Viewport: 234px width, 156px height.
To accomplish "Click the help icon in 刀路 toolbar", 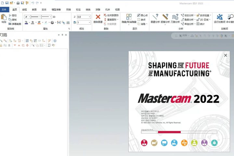I will [55, 41].
